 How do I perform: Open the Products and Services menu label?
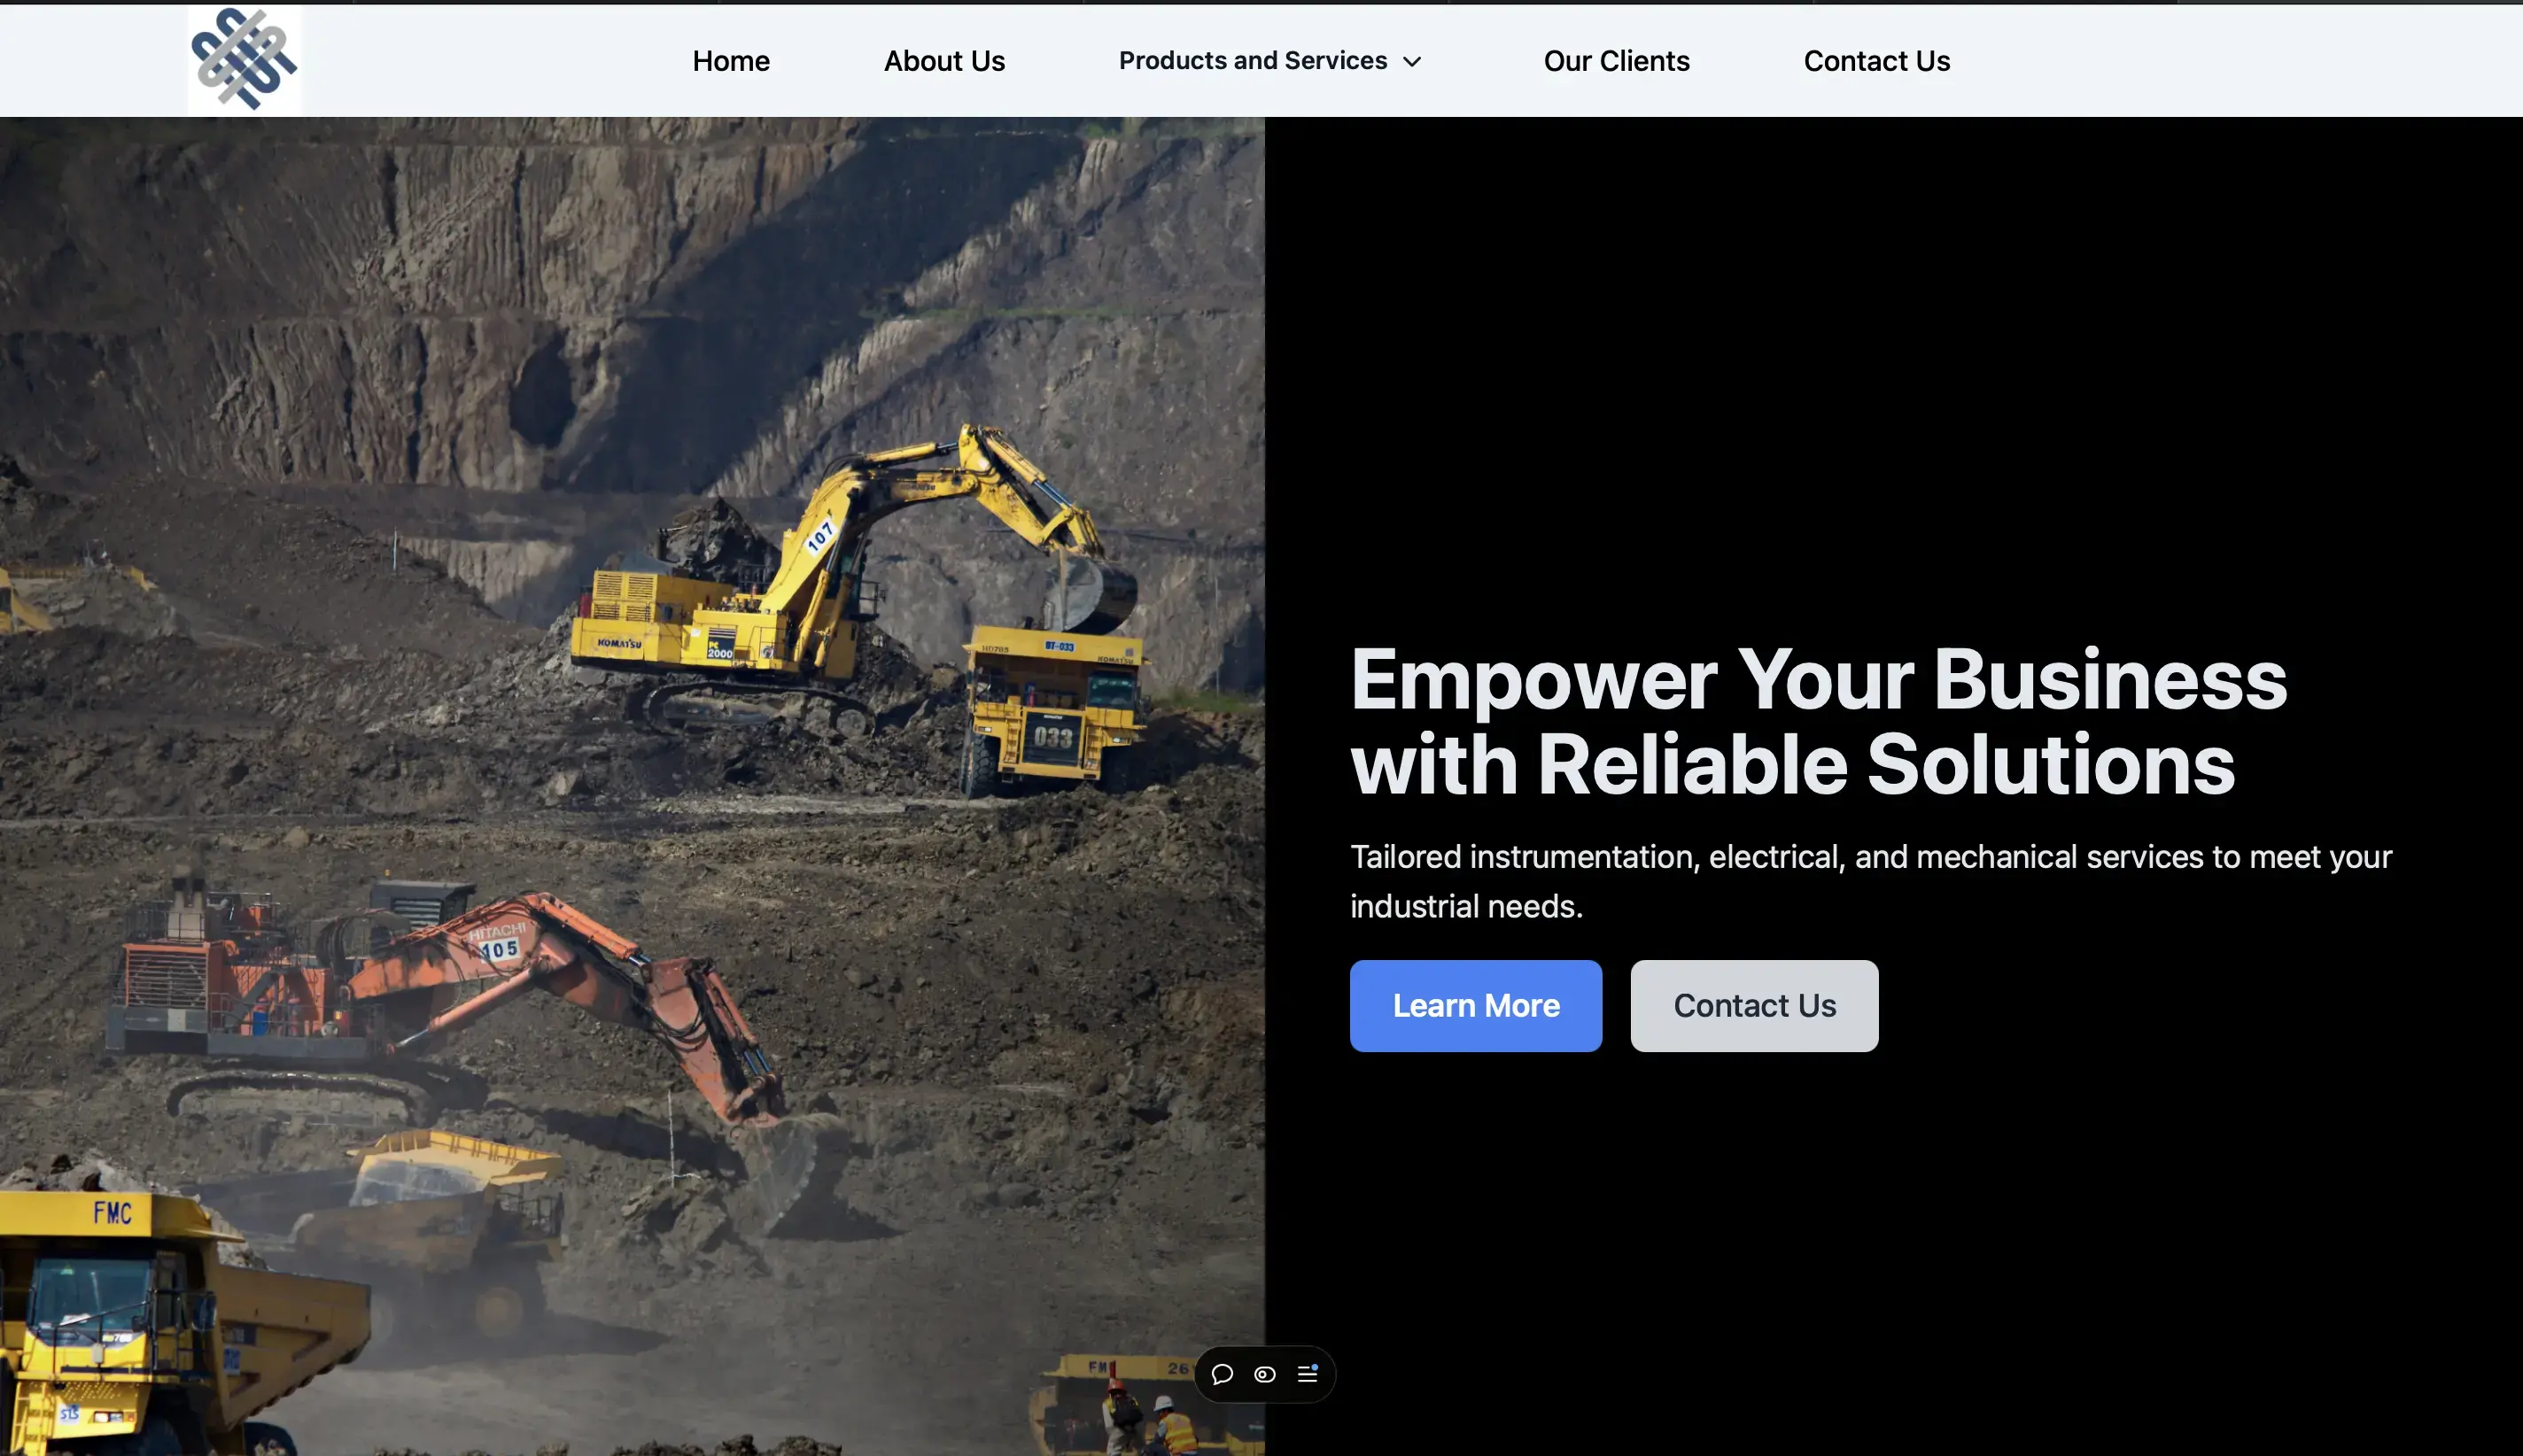tap(1252, 61)
